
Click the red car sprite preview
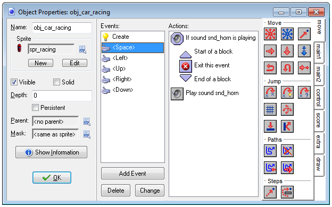pyautogui.click(x=19, y=48)
